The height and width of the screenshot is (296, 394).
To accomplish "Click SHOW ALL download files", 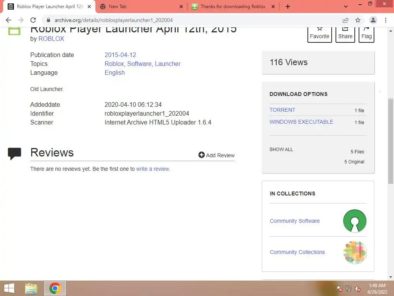I will pyautogui.click(x=281, y=150).
